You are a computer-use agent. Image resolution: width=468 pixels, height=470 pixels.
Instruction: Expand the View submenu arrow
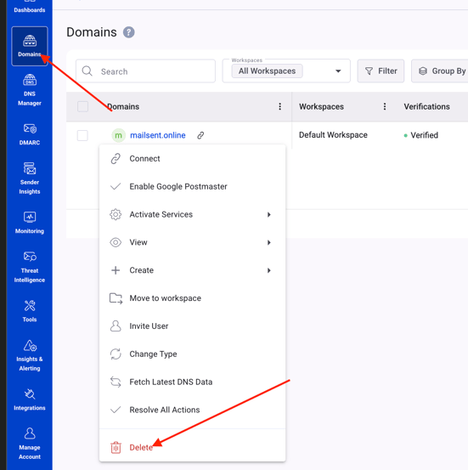(268, 242)
